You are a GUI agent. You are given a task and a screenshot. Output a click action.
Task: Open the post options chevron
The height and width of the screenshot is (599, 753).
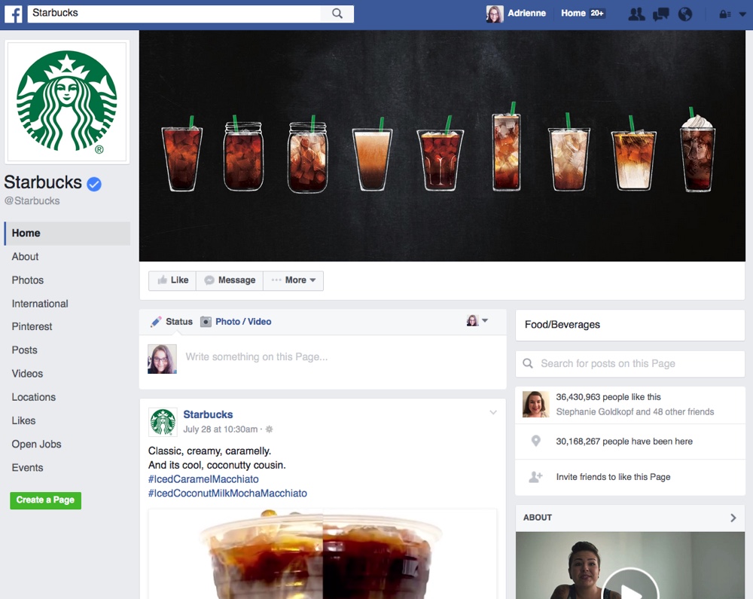(x=493, y=413)
